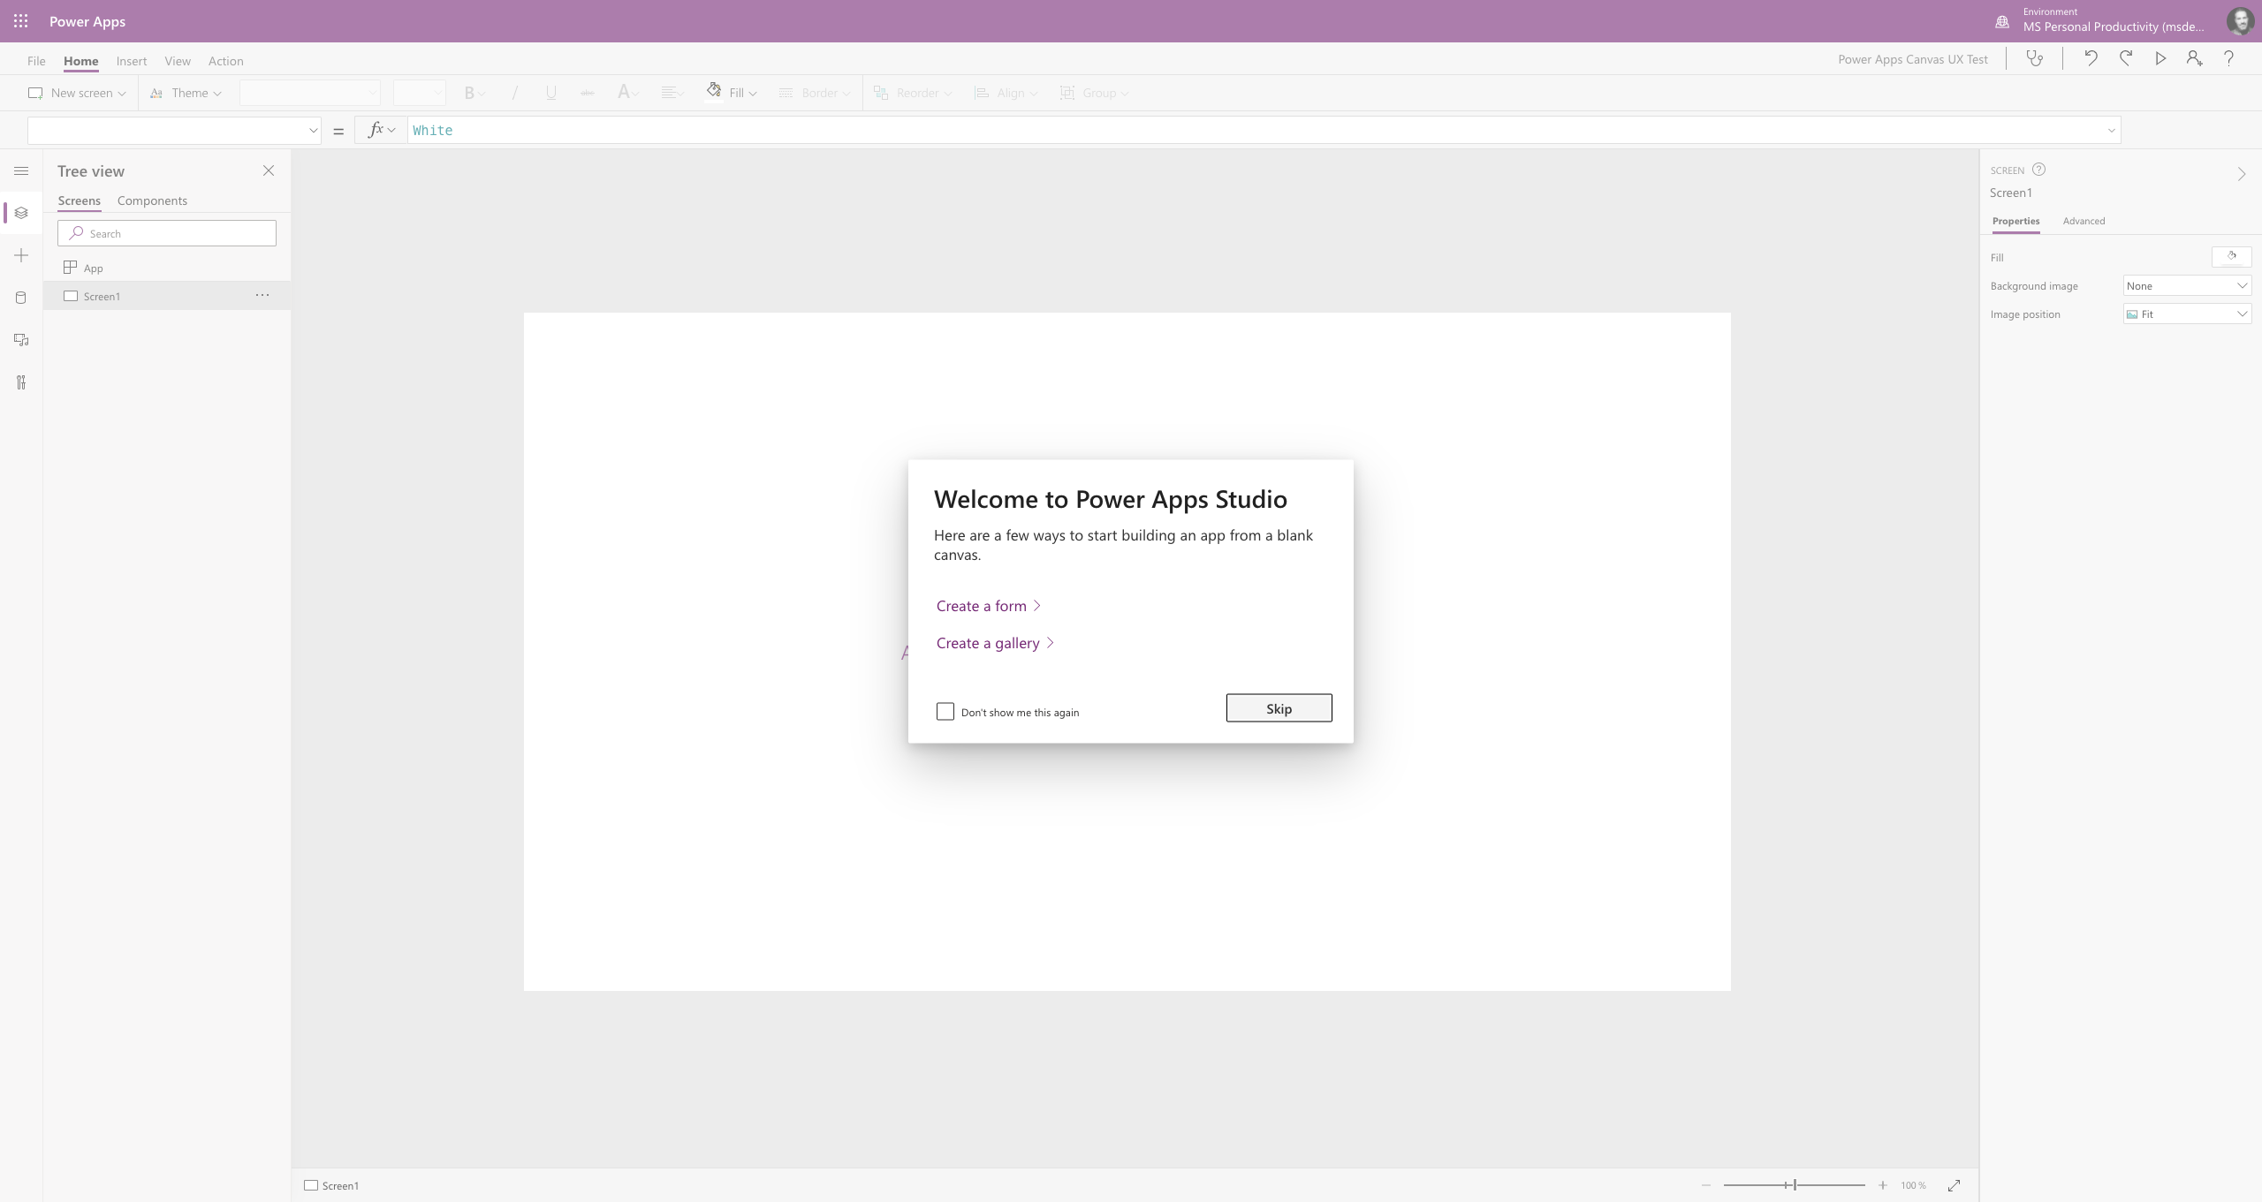
Task: Open the Background image dropdown
Action: 2187,285
